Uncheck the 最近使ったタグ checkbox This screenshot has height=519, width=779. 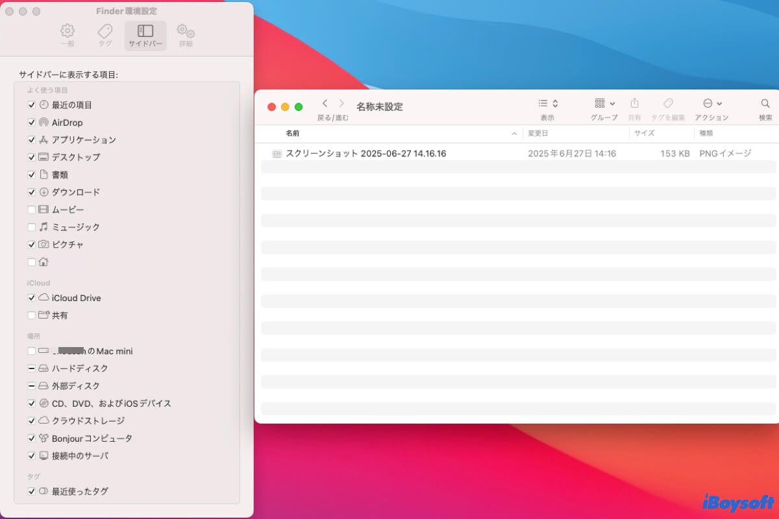click(32, 491)
